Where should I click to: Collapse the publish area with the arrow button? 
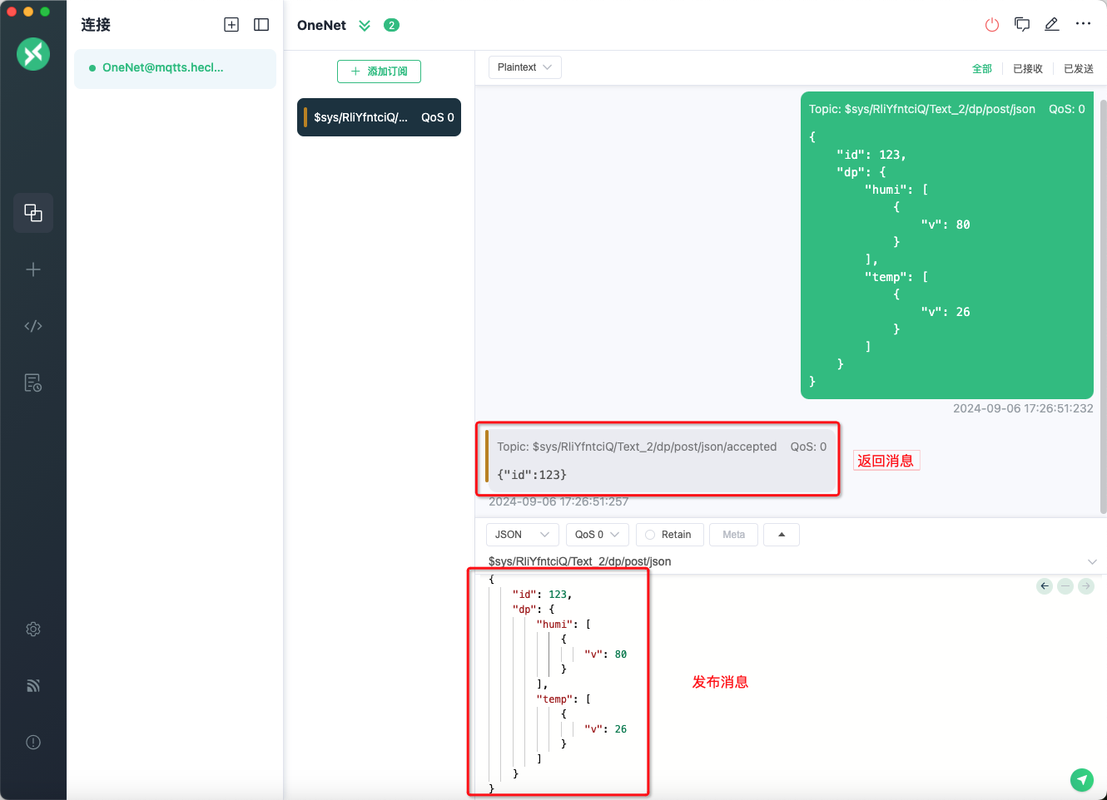coord(782,535)
